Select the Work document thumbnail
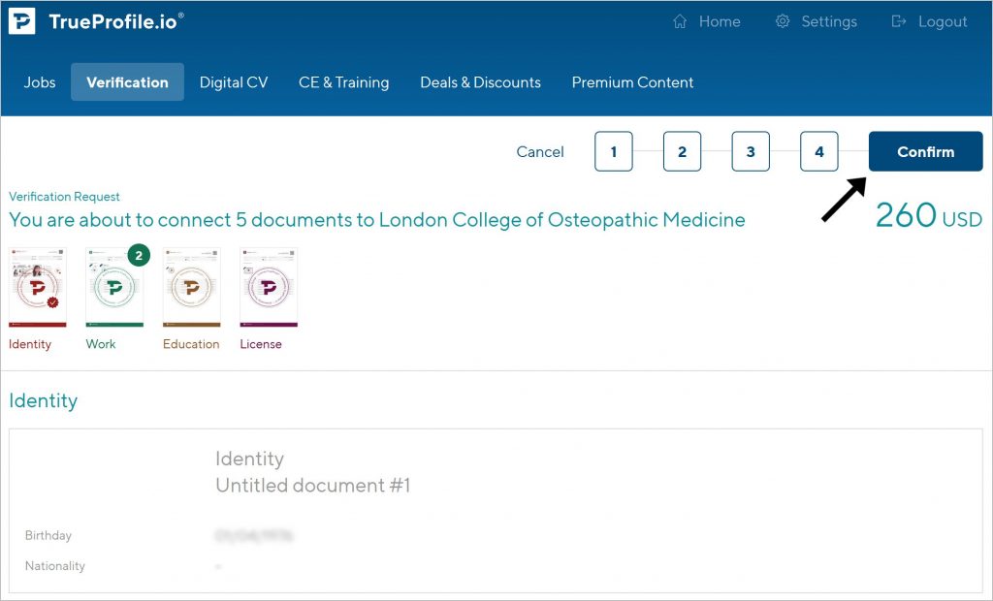This screenshot has width=993, height=601. coord(114,288)
